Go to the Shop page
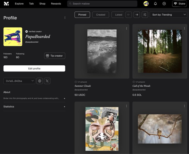The height and width of the screenshot is (154, 189). [43, 4]
